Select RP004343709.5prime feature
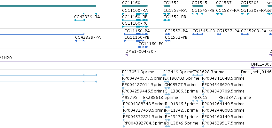 pyautogui.click(x=223, y=91)
